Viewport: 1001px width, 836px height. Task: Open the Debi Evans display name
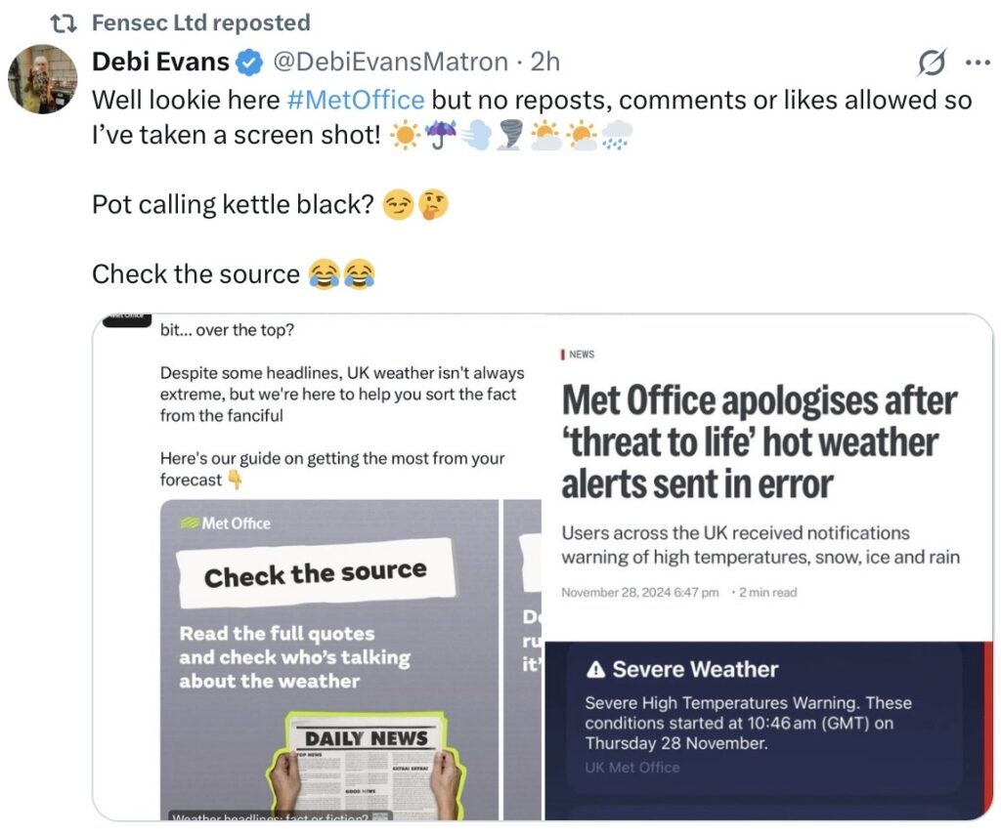pos(160,63)
